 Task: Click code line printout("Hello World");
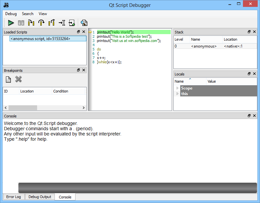(115, 32)
